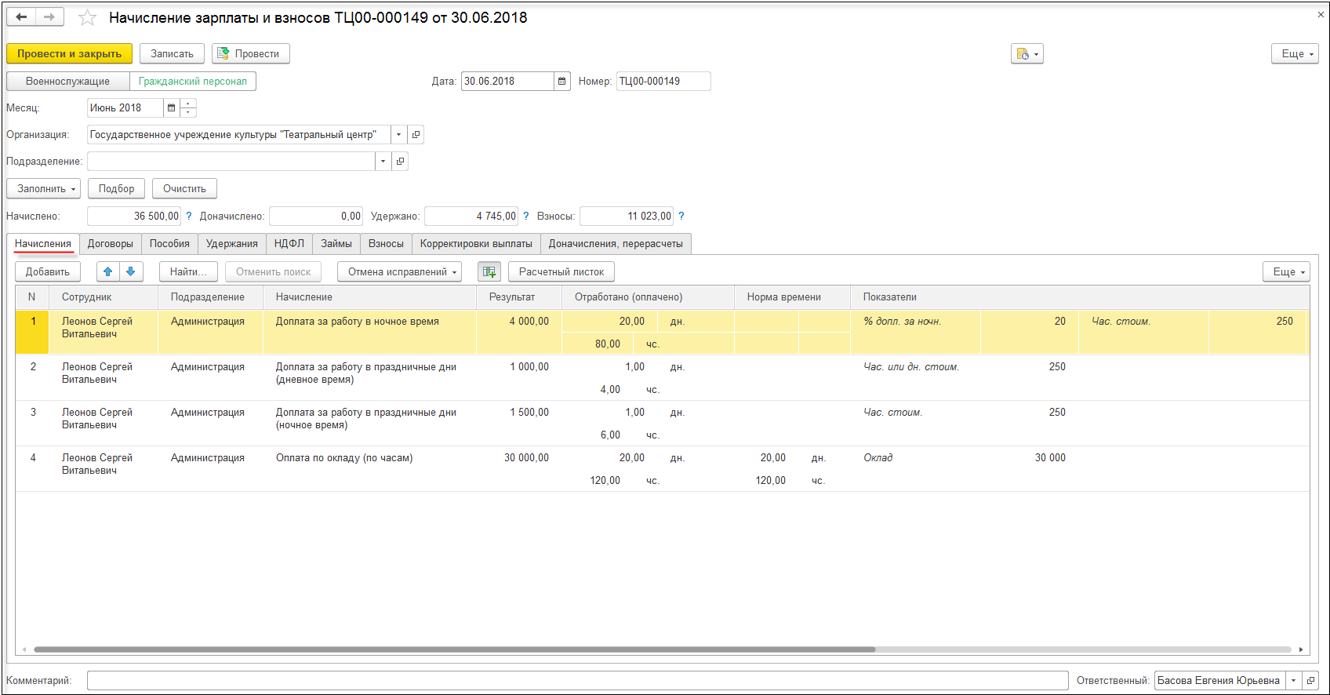Viewport: 1330px width, 695px height.
Task: Click the Комментарий input field
Action: pyautogui.click(x=578, y=681)
